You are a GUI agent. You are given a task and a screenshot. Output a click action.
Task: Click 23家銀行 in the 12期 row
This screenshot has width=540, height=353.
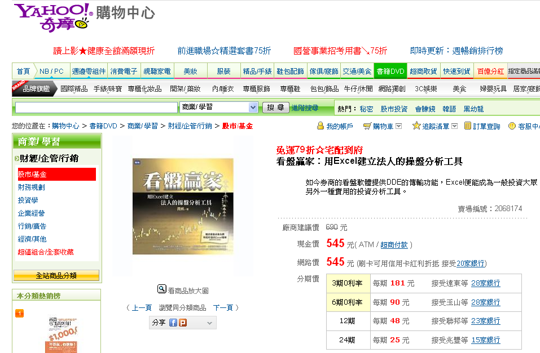486,321
